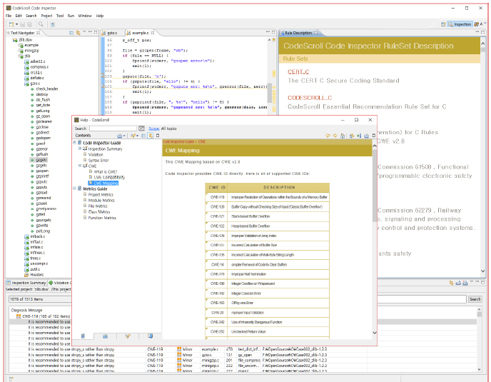Click the CWE-120 table row ID
Image resolution: width=491 pixels, height=382 pixels.
point(218,207)
